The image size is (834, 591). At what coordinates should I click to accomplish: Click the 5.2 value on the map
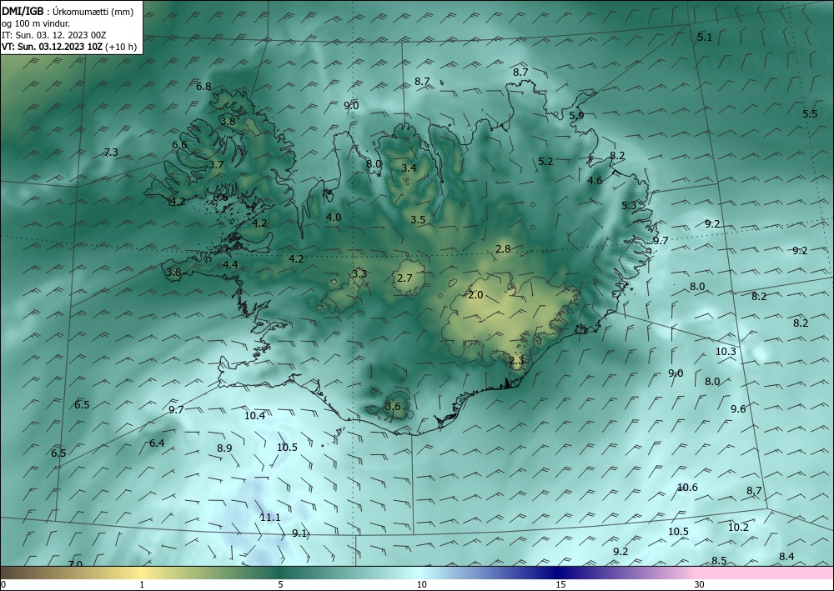tap(545, 162)
